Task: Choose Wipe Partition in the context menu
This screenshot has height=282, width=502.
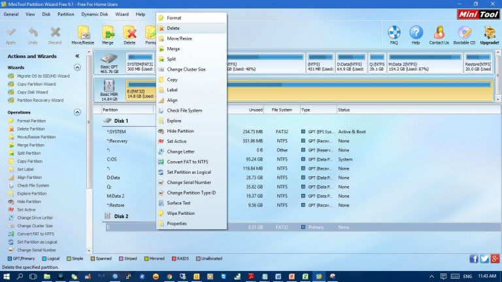Action: click(x=192, y=213)
